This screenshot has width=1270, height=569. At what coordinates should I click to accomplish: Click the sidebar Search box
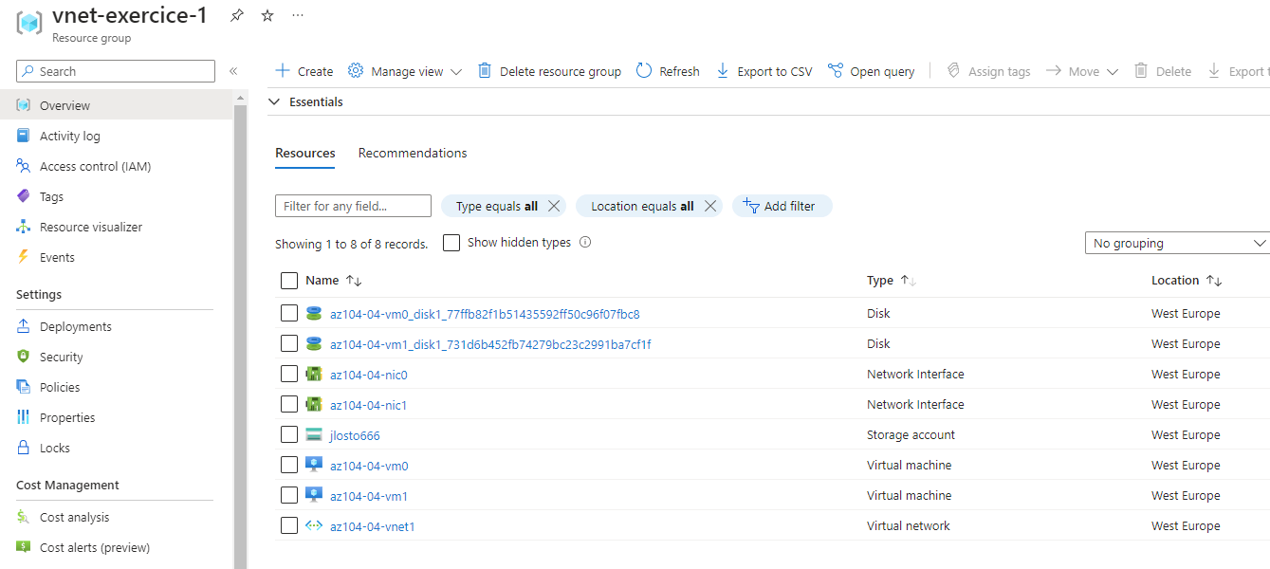pos(116,71)
